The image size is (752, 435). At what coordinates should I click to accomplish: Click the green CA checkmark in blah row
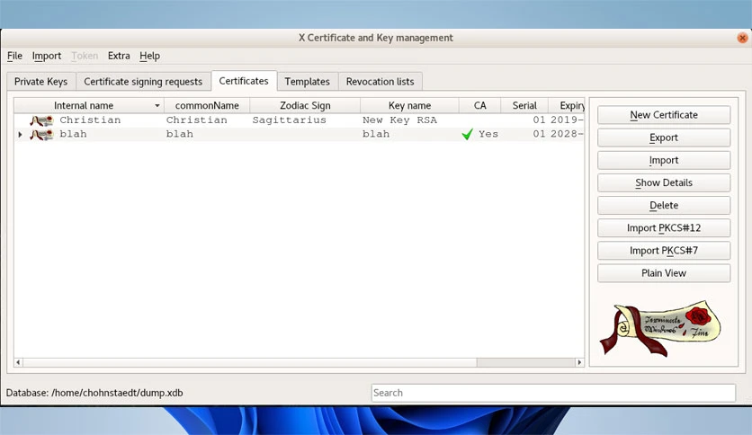467,134
